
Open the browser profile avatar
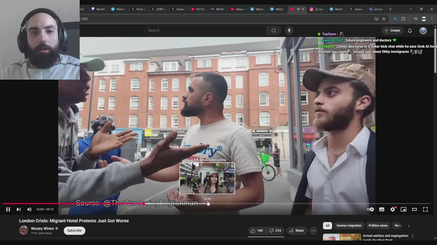[x=424, y=19]
